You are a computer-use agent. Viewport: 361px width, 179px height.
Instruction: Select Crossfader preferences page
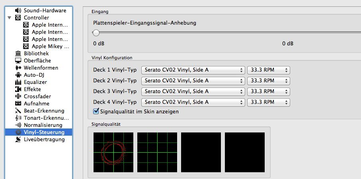[x=37, y=96]
